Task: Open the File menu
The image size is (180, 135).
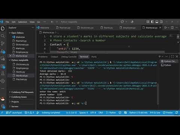Action: pyautogui.click(x=7, y=22)
